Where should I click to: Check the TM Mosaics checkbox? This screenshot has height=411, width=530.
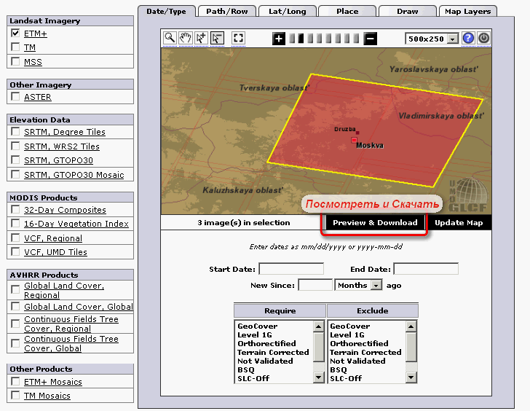coord(15,395)
